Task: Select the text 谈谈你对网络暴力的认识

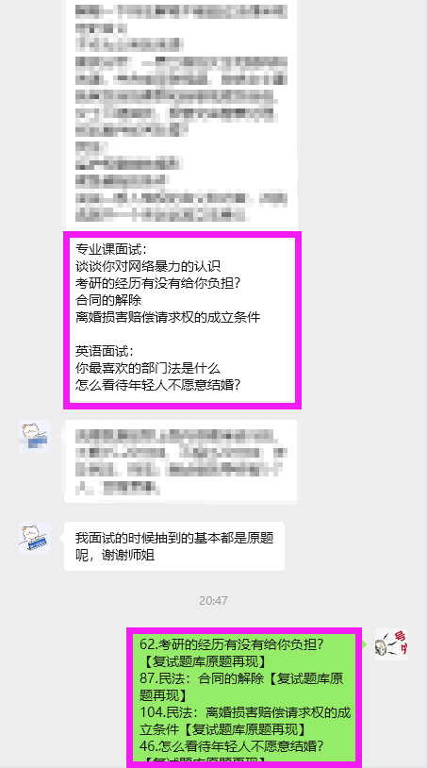Action: pyautogui.click(x=148, y=266)
